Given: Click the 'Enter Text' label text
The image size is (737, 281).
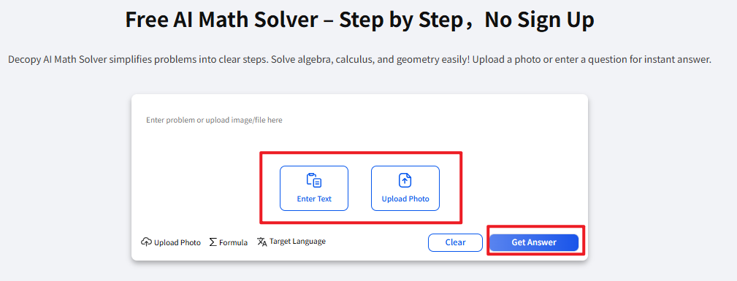Looking at the screenshot, I should pyautogui.click(x=314, y=199).
